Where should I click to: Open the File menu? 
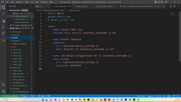tap(7, 2)
